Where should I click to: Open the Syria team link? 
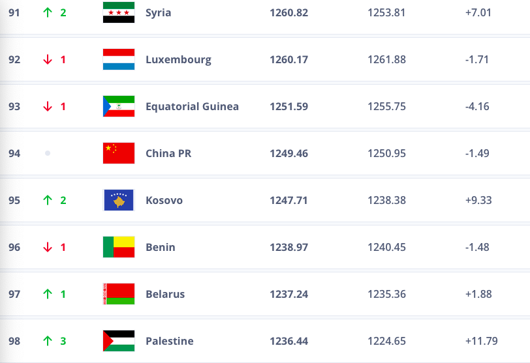[x=159, y=12]
